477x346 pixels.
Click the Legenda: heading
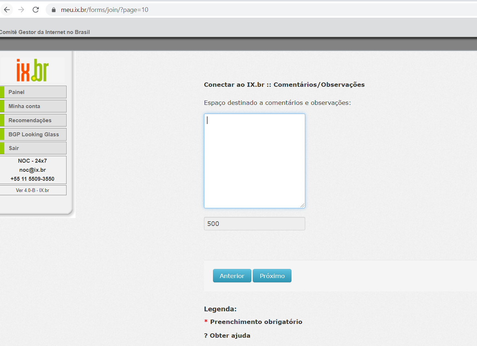220,309
